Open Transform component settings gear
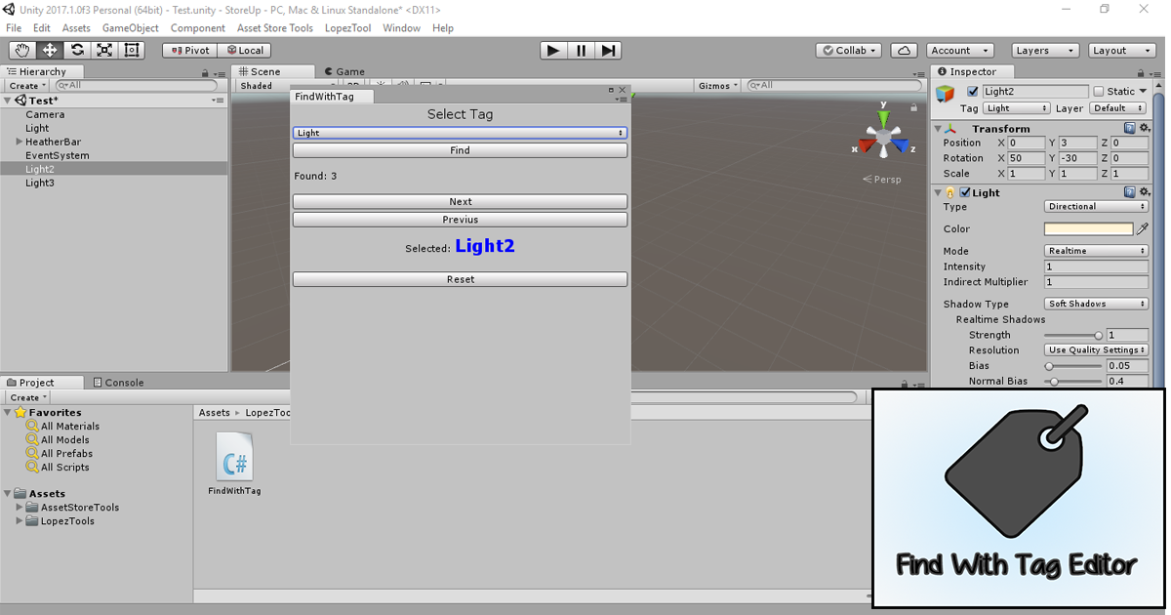The height and width of the screenshot is (615, 1171). pyautogui.click(x=1144, y=128)
